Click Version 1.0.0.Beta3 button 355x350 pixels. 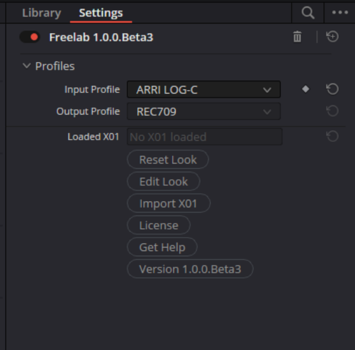(190, 269)
